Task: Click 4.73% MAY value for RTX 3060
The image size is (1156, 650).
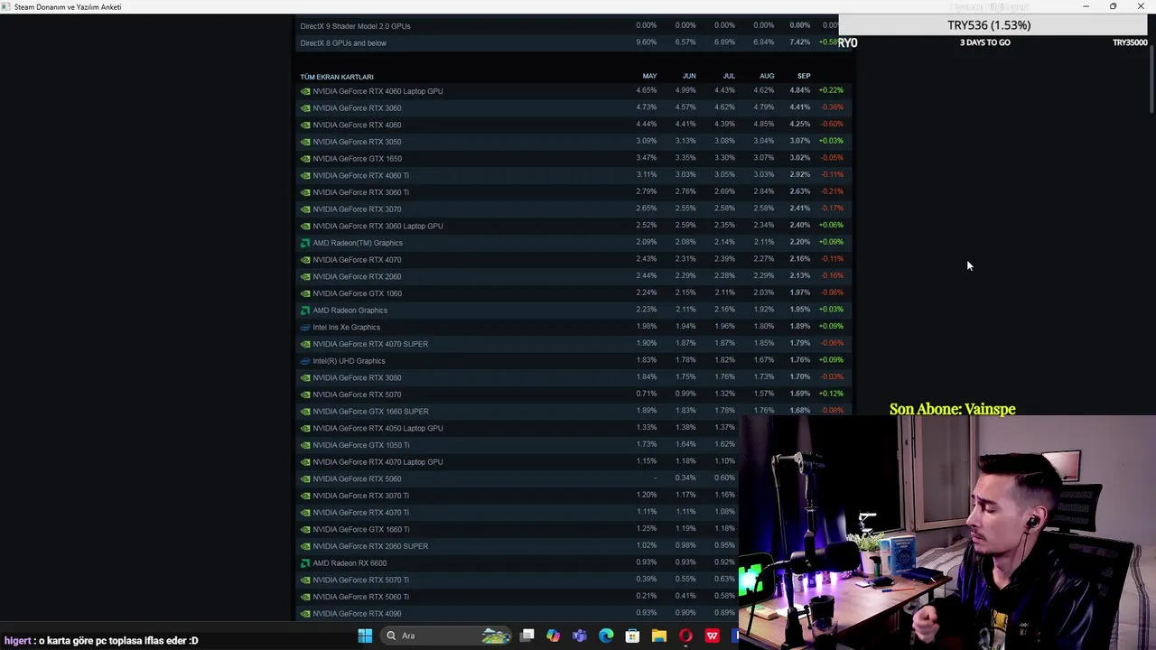Action: click(x=647, y=107)
